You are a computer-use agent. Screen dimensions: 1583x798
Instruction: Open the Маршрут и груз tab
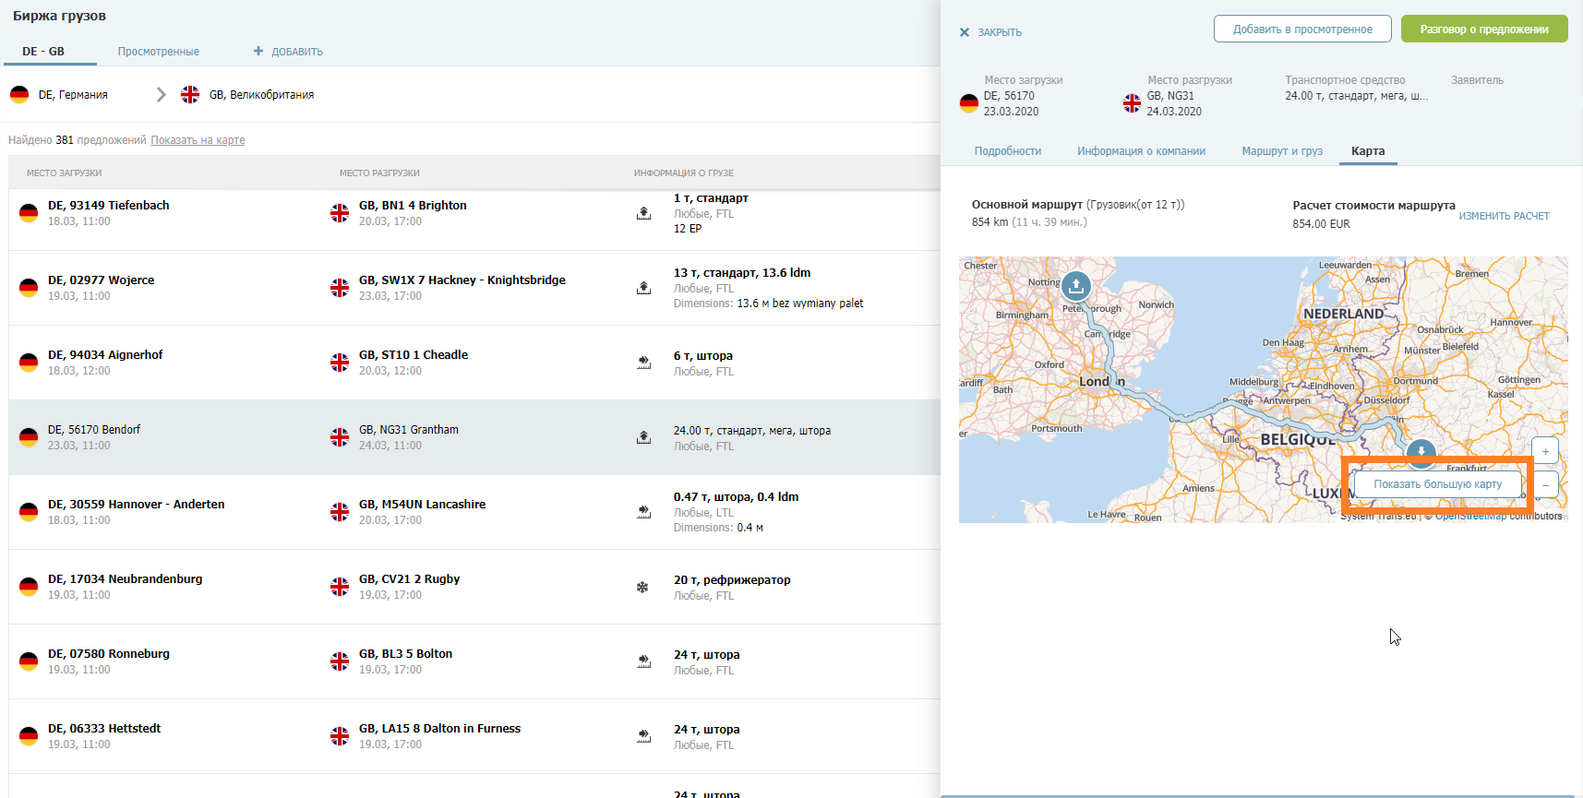[x=1282, y=151]
